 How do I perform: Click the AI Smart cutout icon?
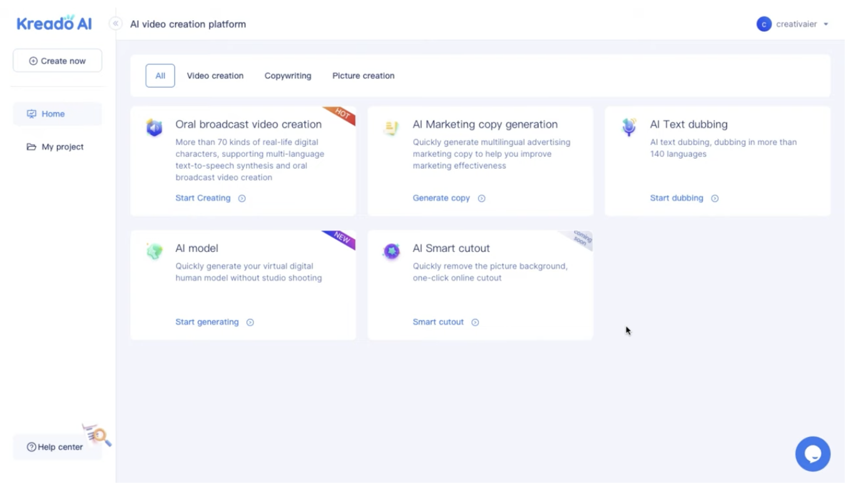coord(391,251)
